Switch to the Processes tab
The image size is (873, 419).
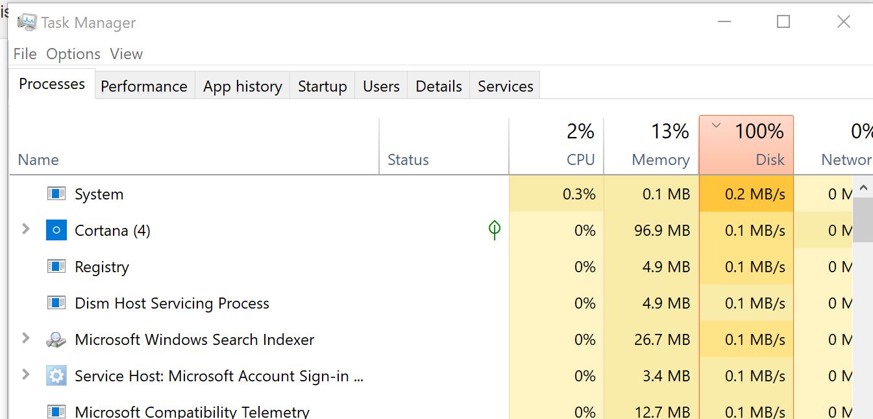click(x=52, y=84)
